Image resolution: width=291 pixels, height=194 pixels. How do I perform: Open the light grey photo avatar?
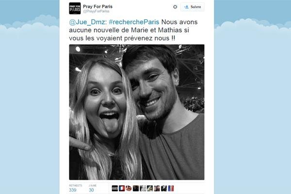[x=143, y=188]
